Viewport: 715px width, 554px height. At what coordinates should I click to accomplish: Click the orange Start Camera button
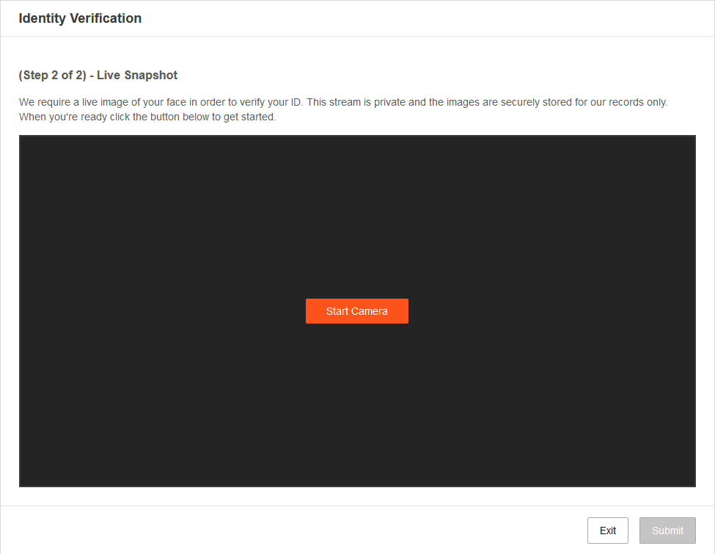tap(356, 311)
